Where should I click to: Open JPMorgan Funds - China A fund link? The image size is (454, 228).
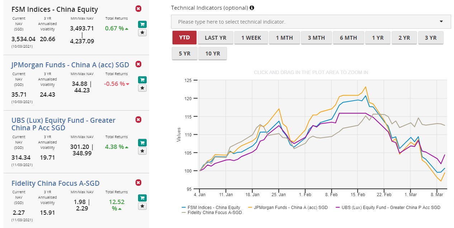coord(70,64)
